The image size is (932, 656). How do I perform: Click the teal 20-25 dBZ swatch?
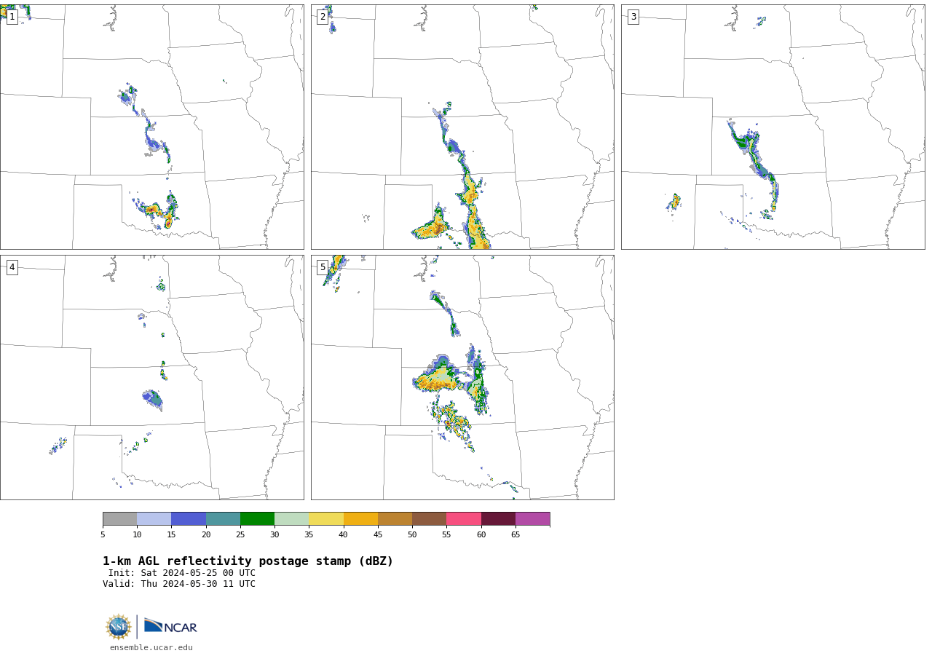[223, 519]
